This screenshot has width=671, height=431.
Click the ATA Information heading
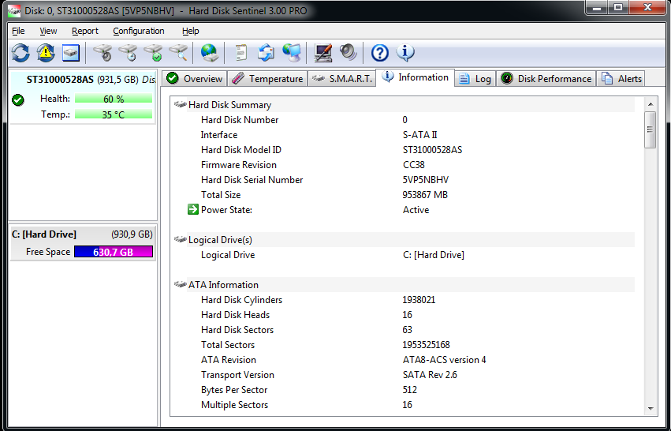tap(223, 284)
